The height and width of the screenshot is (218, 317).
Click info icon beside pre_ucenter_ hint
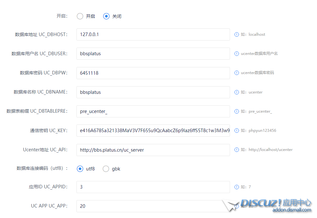(237, 111)
